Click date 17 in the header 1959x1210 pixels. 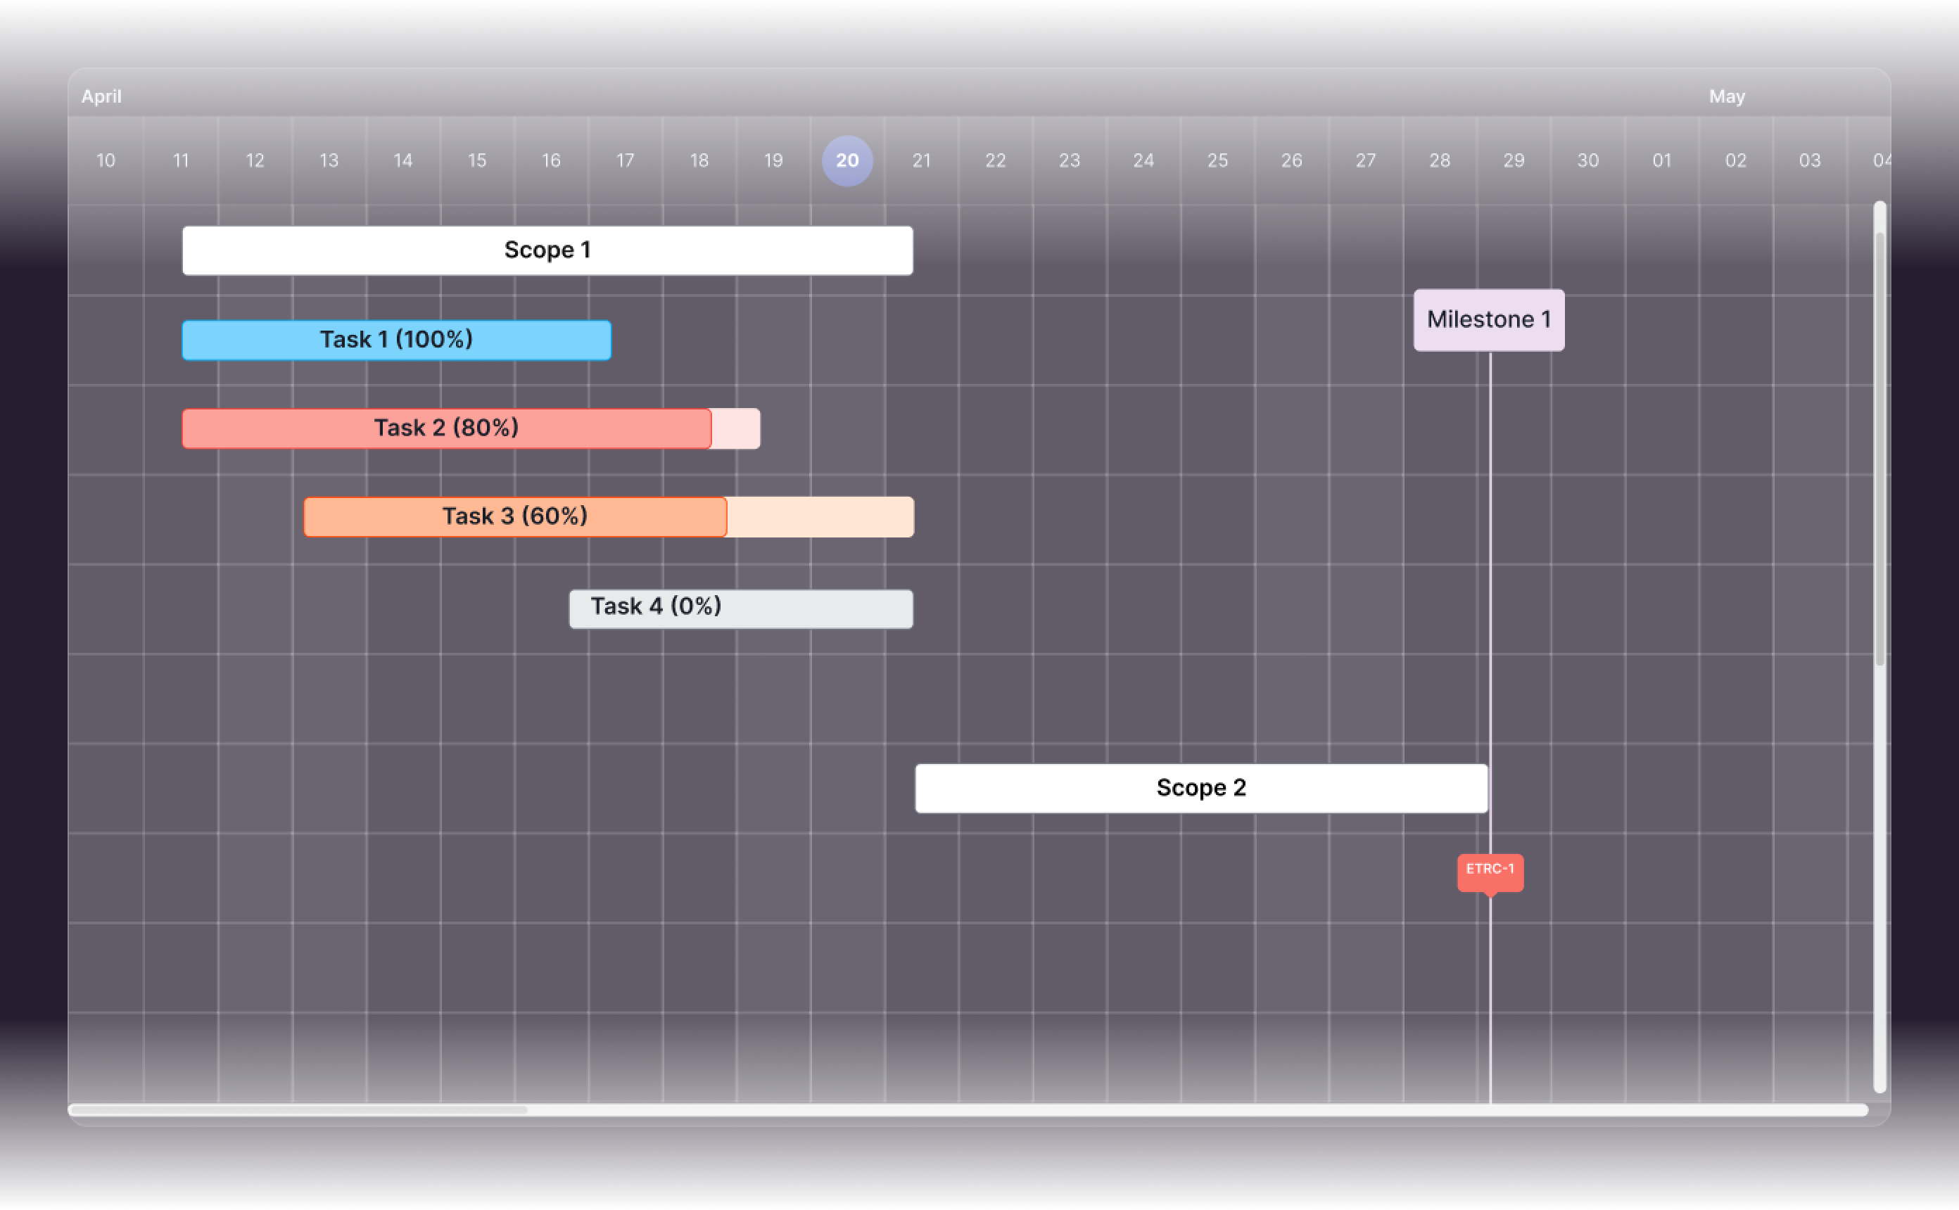(625, 161)
